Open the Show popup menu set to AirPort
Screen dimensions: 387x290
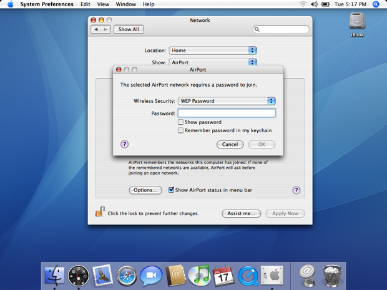point(213,62)
